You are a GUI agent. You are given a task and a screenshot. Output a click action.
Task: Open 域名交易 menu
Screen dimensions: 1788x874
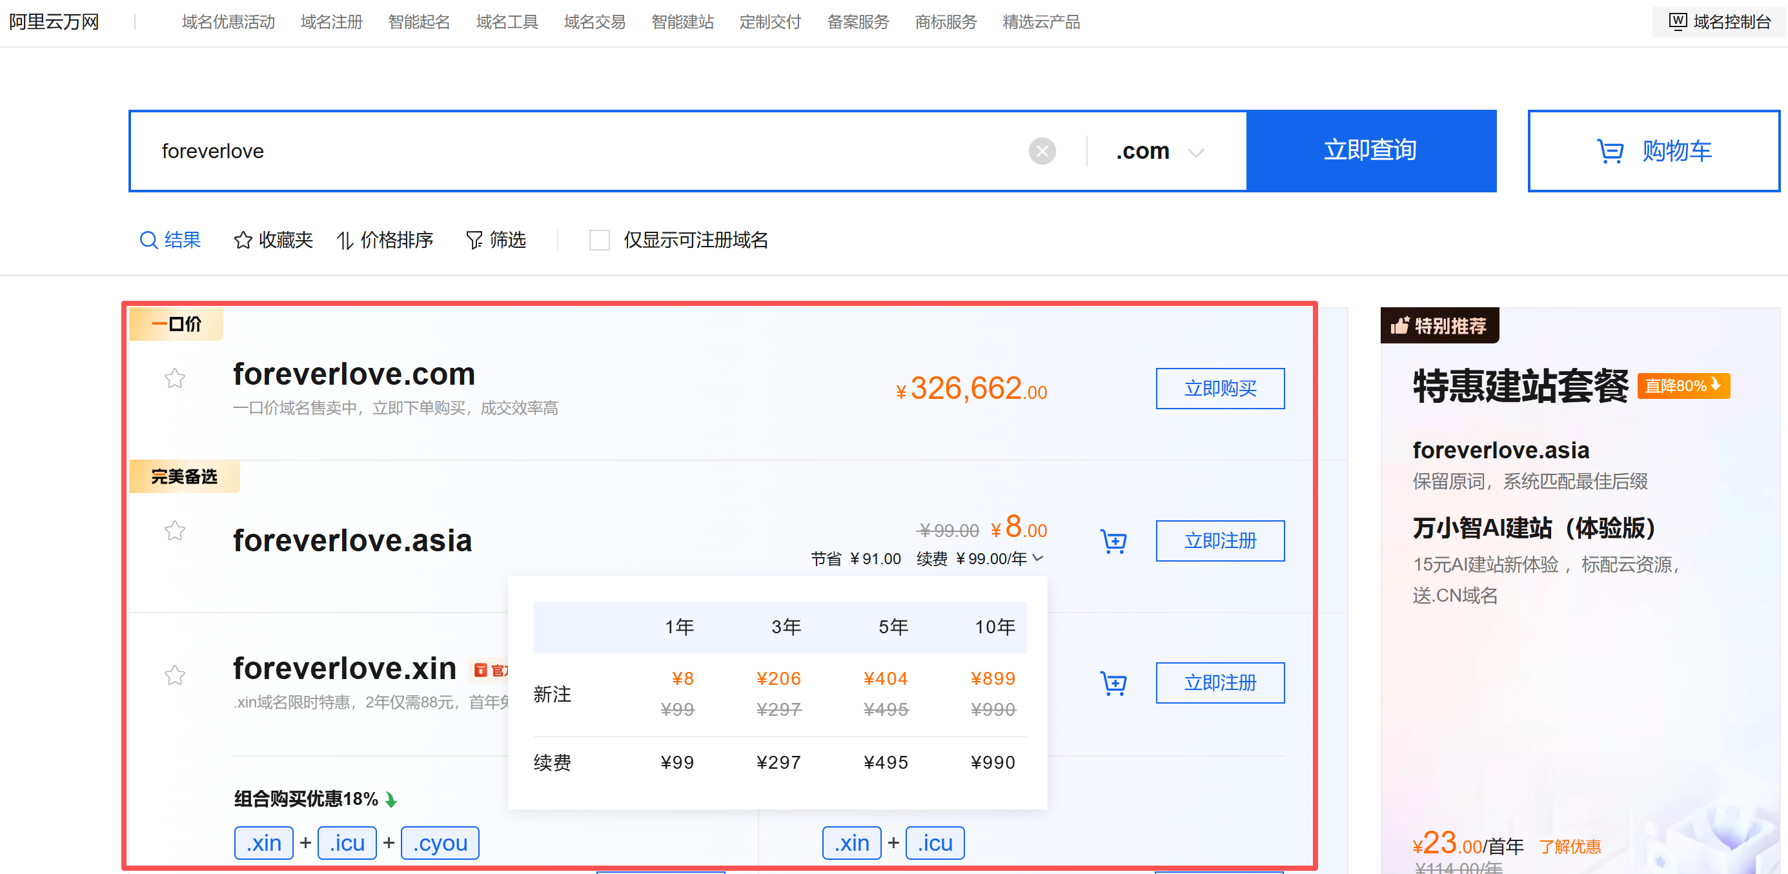(x=594, y=22)
